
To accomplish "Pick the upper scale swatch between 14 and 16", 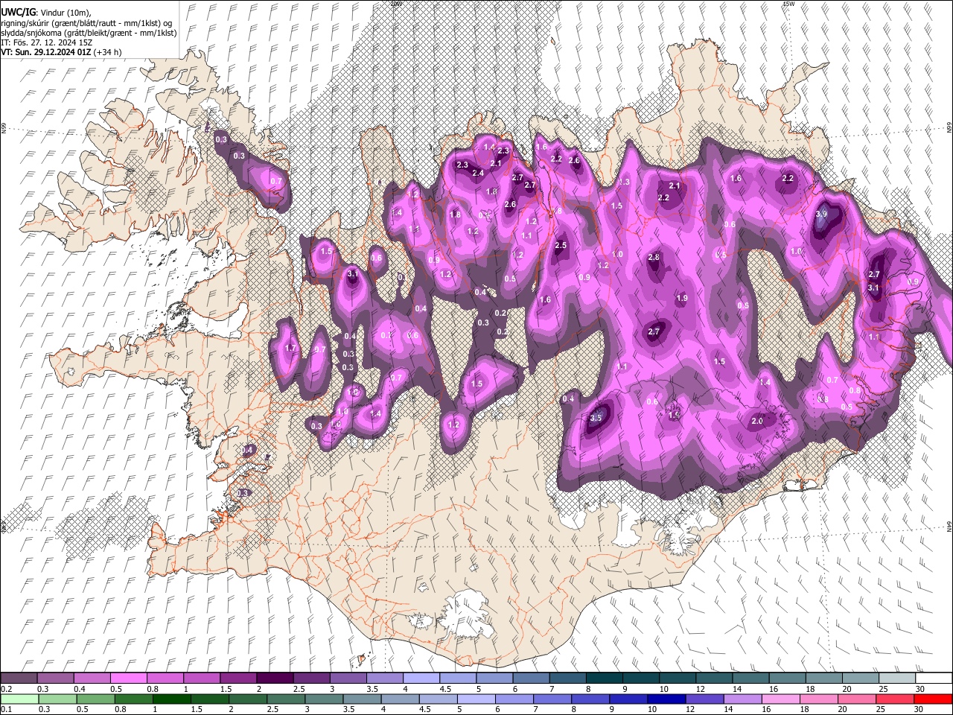I will [x=750, y=679].
